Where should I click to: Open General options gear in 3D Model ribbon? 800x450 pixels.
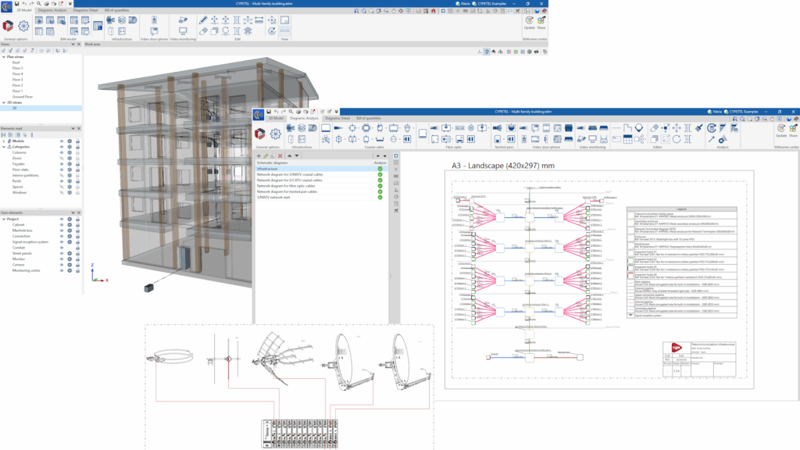(25, 25)
